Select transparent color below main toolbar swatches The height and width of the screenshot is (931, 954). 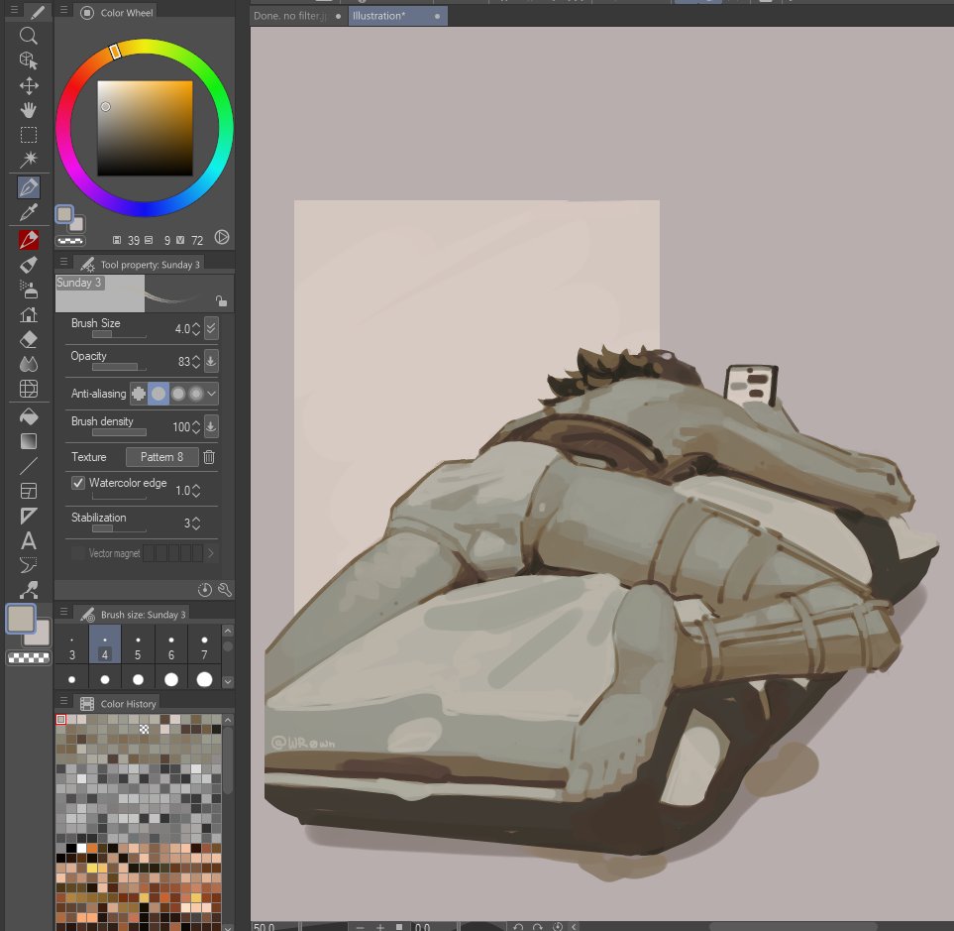[x=29, y=657]
